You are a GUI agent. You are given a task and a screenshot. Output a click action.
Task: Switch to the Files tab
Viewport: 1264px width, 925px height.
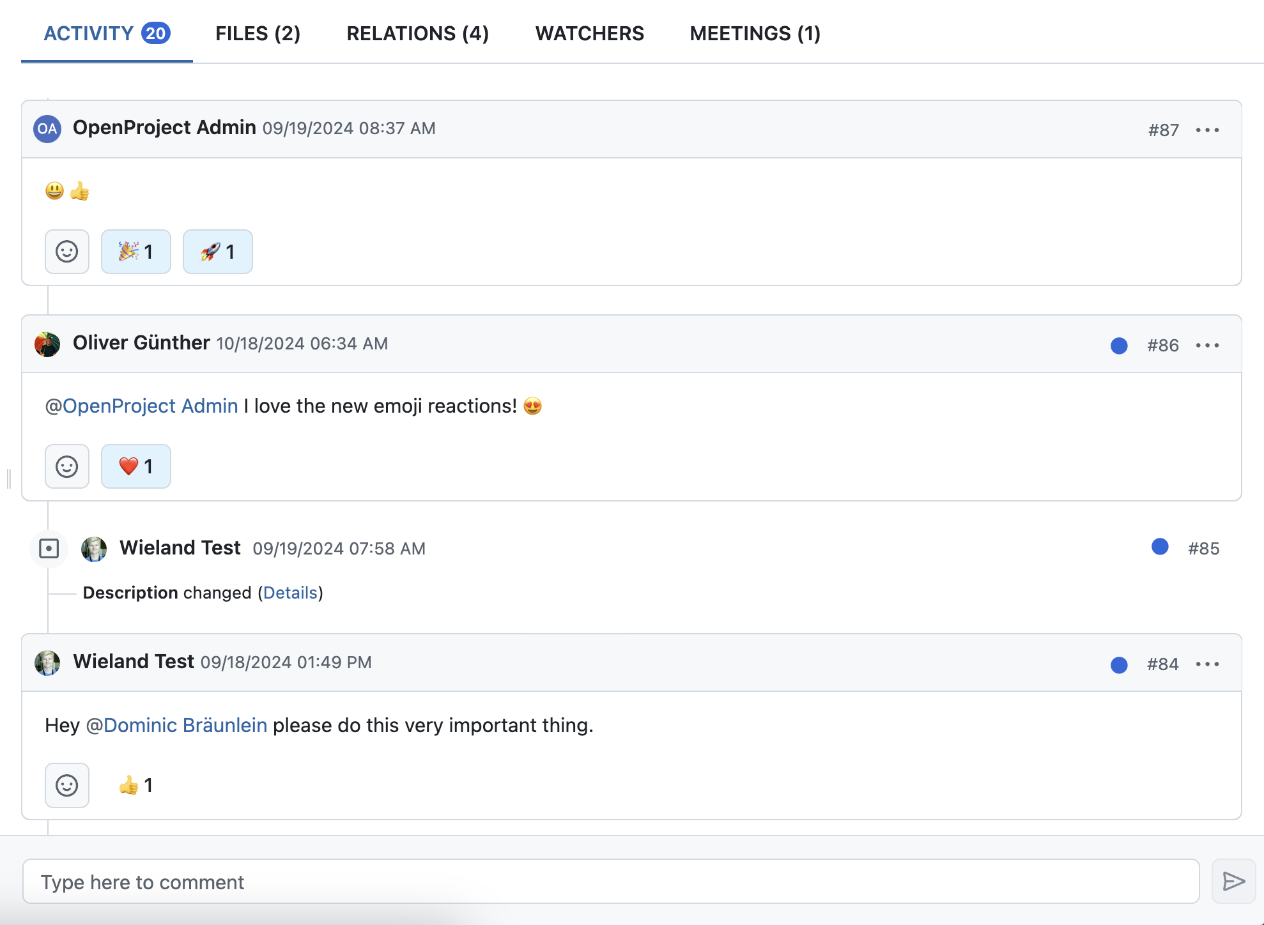click(258, 33)
